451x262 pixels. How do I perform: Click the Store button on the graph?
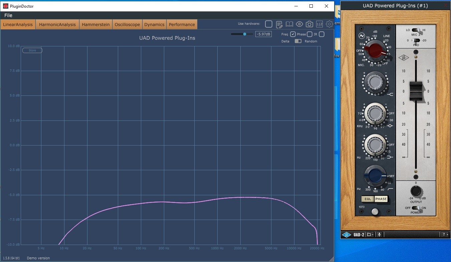[32, 50]
